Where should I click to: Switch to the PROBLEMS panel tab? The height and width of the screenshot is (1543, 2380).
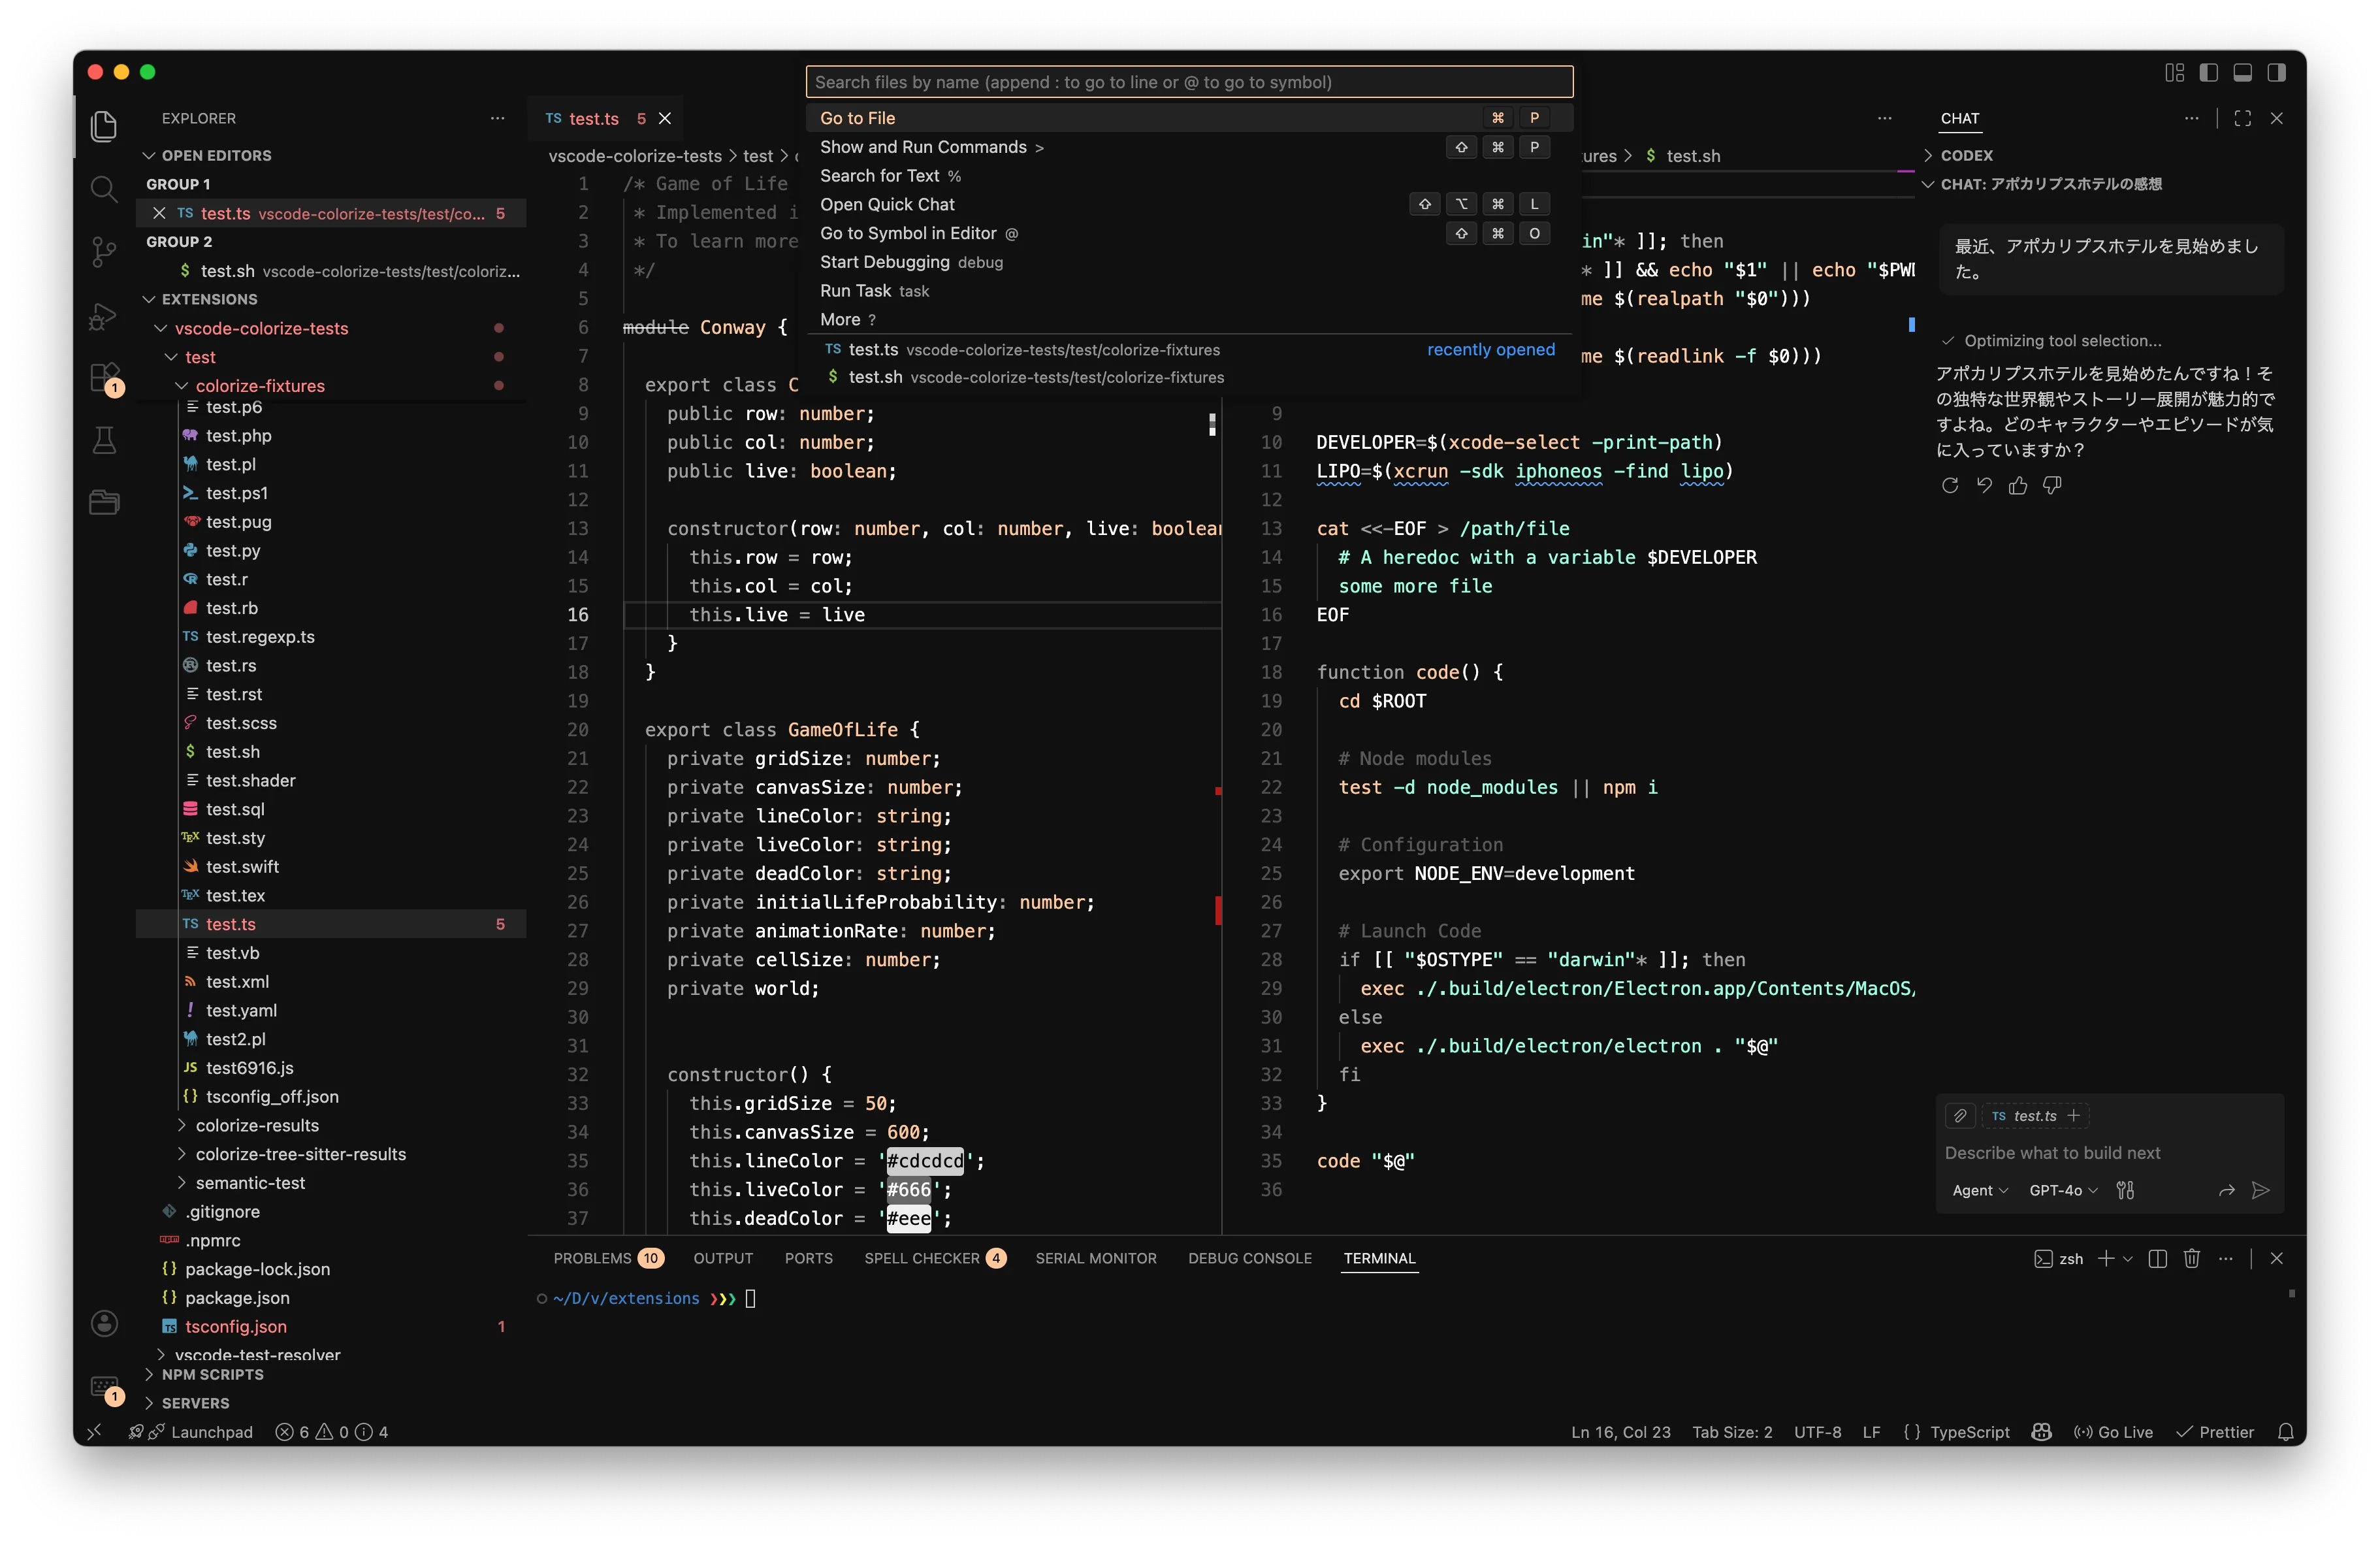[593, 1258]
